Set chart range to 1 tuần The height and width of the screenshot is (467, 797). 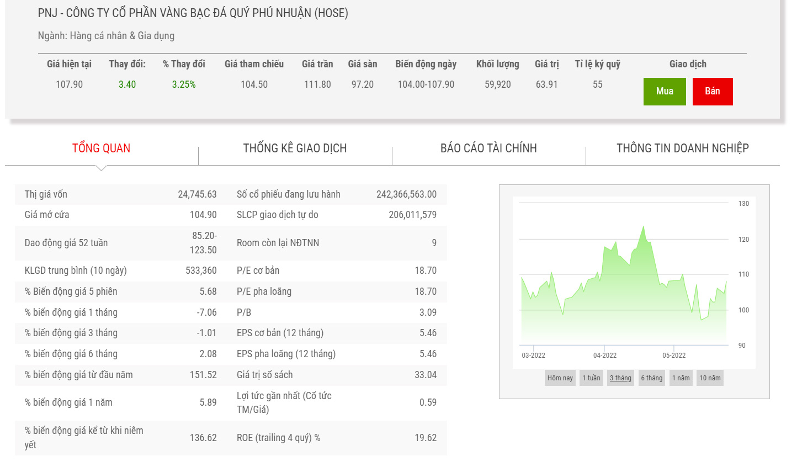point(591,378)
